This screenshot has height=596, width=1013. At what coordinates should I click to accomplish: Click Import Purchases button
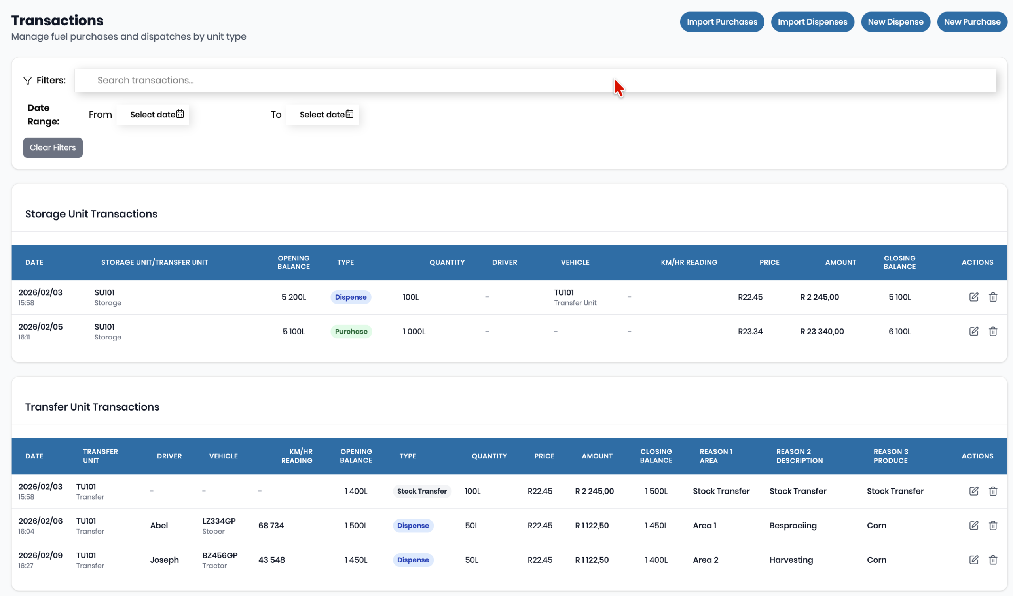[722, 22]
